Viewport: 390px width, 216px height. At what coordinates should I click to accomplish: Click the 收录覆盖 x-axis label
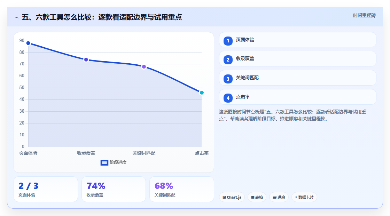coord(86,153)
